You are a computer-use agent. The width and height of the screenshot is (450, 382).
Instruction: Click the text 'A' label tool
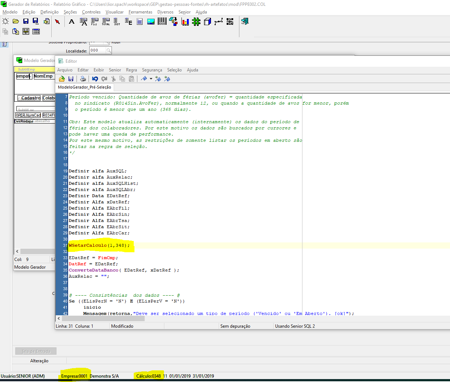pos(72,22)
